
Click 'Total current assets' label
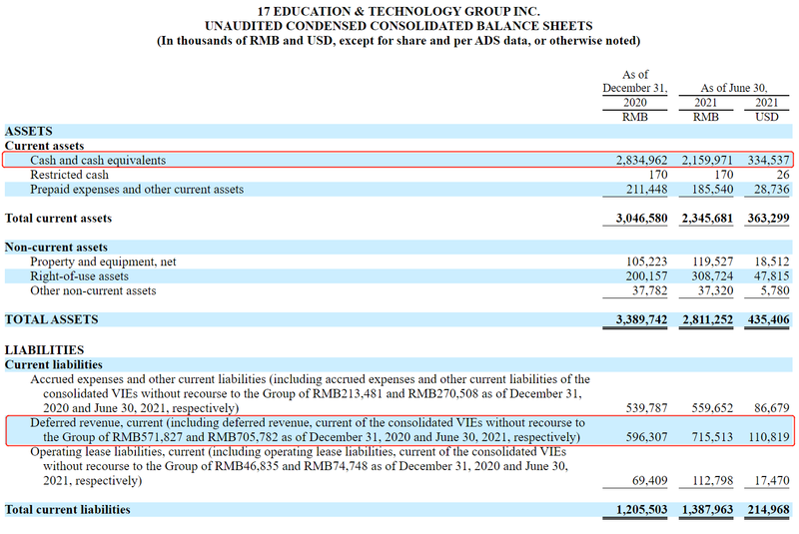[58, 219]
